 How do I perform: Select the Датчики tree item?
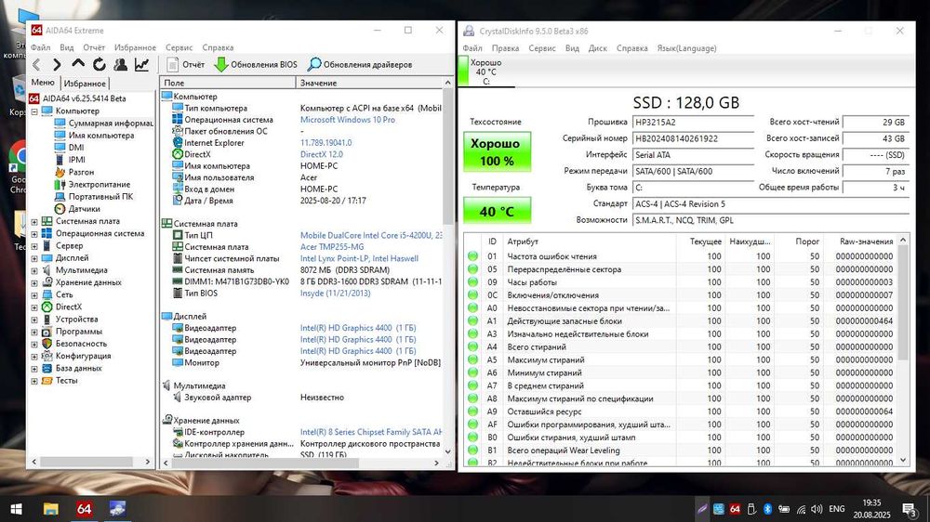(77, 209)
